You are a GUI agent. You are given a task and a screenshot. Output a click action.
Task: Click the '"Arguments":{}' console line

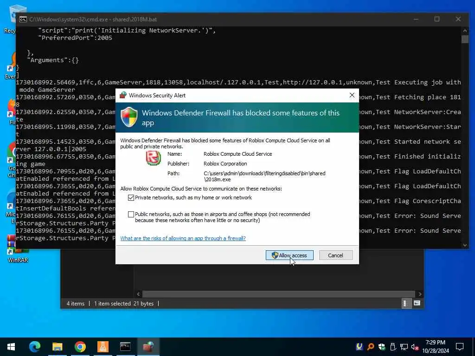pyautogui.click(x=53, y=60)
